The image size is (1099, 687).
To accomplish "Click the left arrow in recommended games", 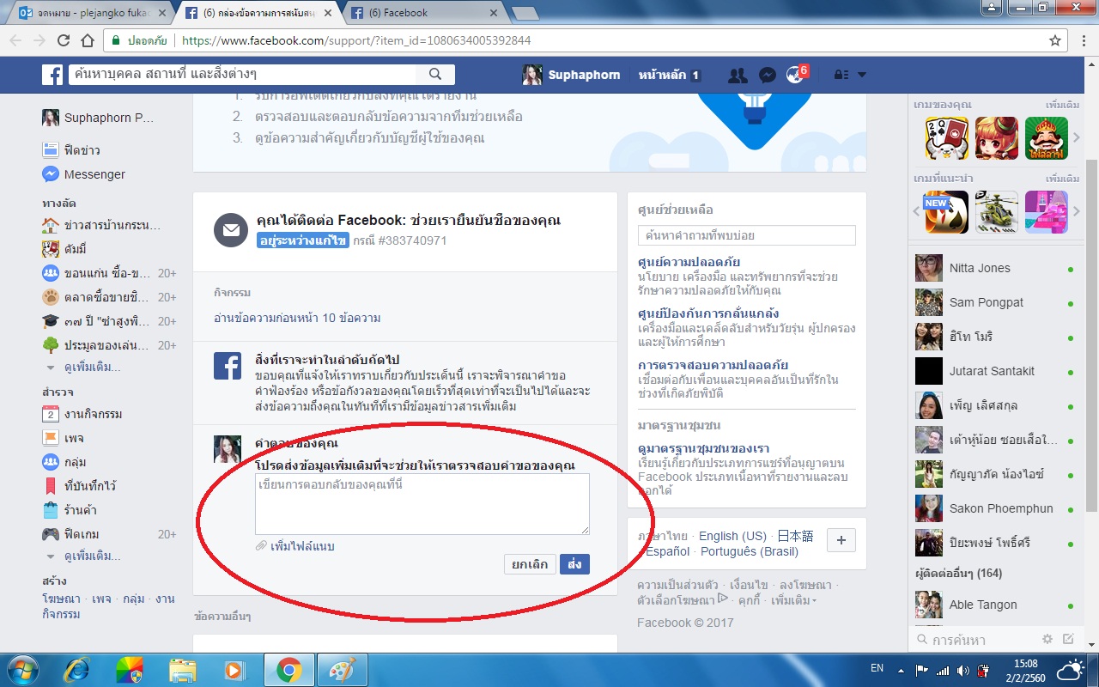I will click(x=918, y=211).
